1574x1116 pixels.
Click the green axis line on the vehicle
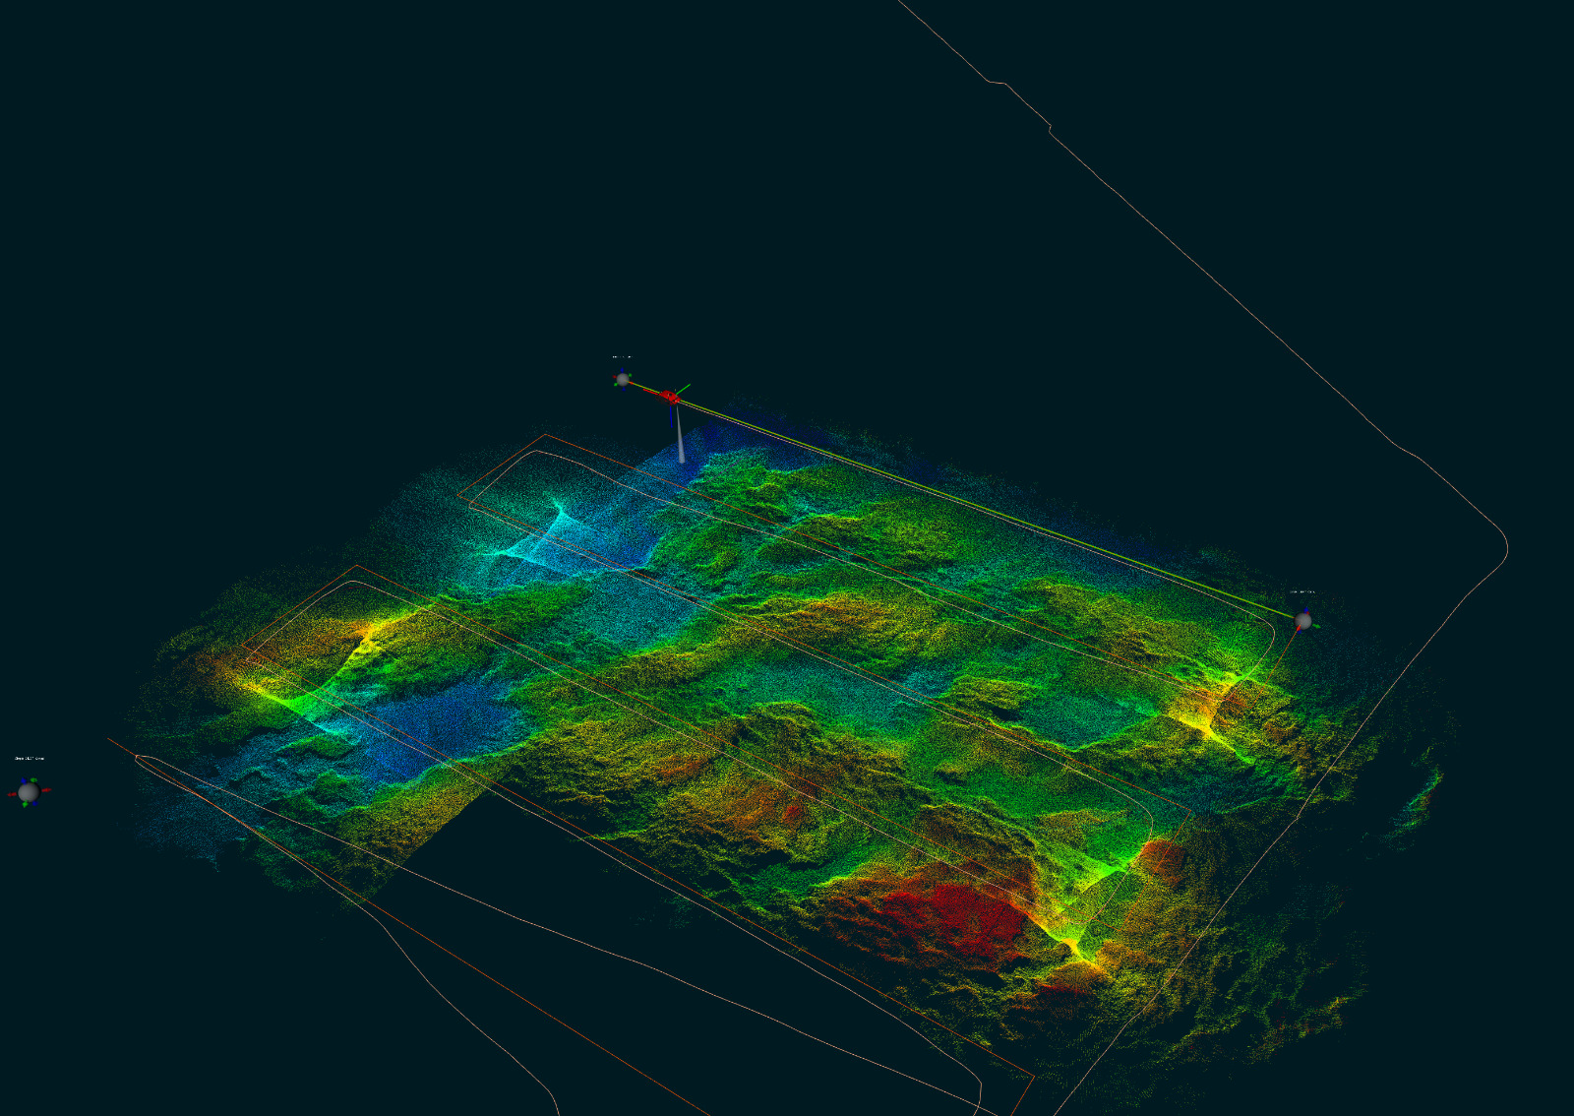pyautogui.click(x=684, y=388)
